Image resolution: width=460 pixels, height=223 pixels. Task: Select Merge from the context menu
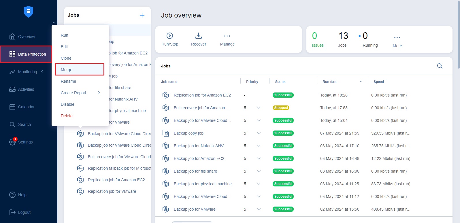point(67,70)
